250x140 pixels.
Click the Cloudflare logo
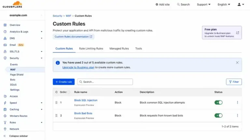[x=12, y=5]
